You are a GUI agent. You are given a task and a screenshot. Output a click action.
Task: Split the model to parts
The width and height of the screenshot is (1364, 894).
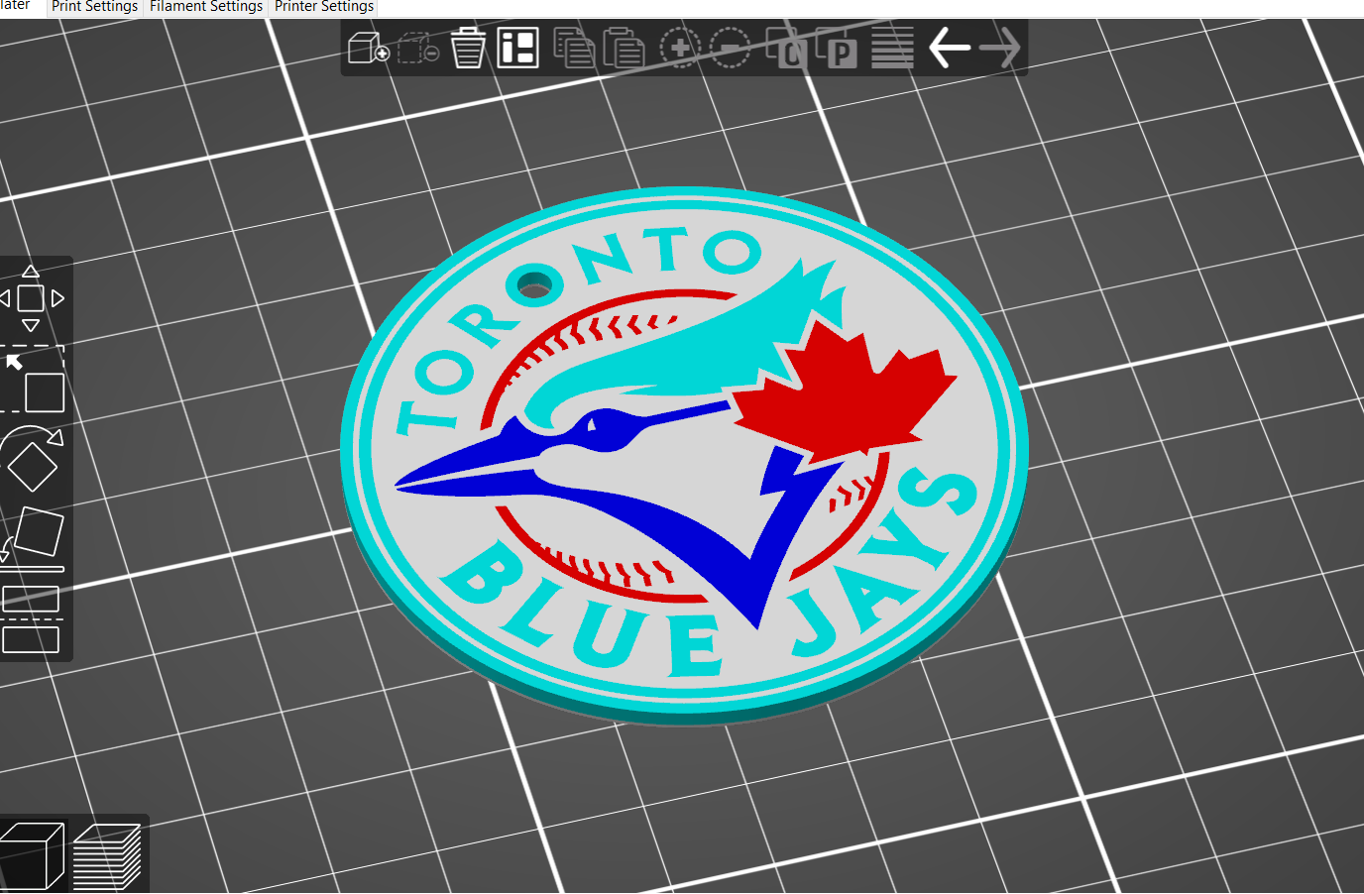pos(837,48)
